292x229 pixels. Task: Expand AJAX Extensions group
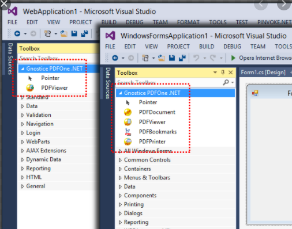(x=23, y=151)
